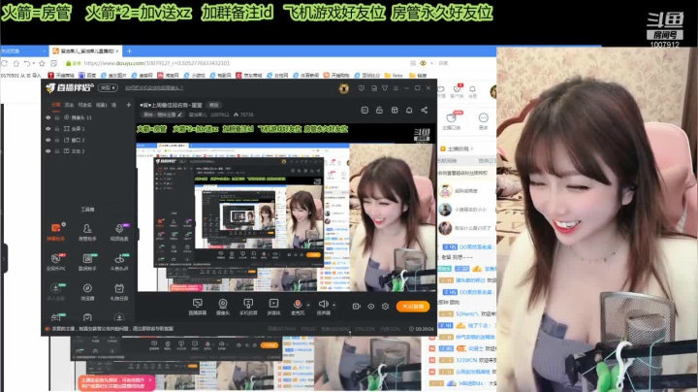Open the 弹幕助手 danmaku assistant tool
The image size is (698, 392).
point(55,232)
